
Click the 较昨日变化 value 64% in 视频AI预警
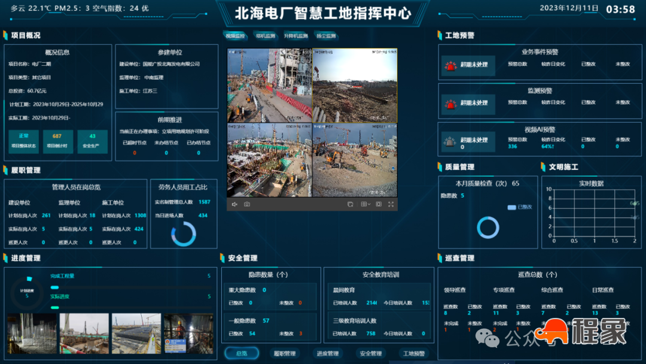coord(547,146)
